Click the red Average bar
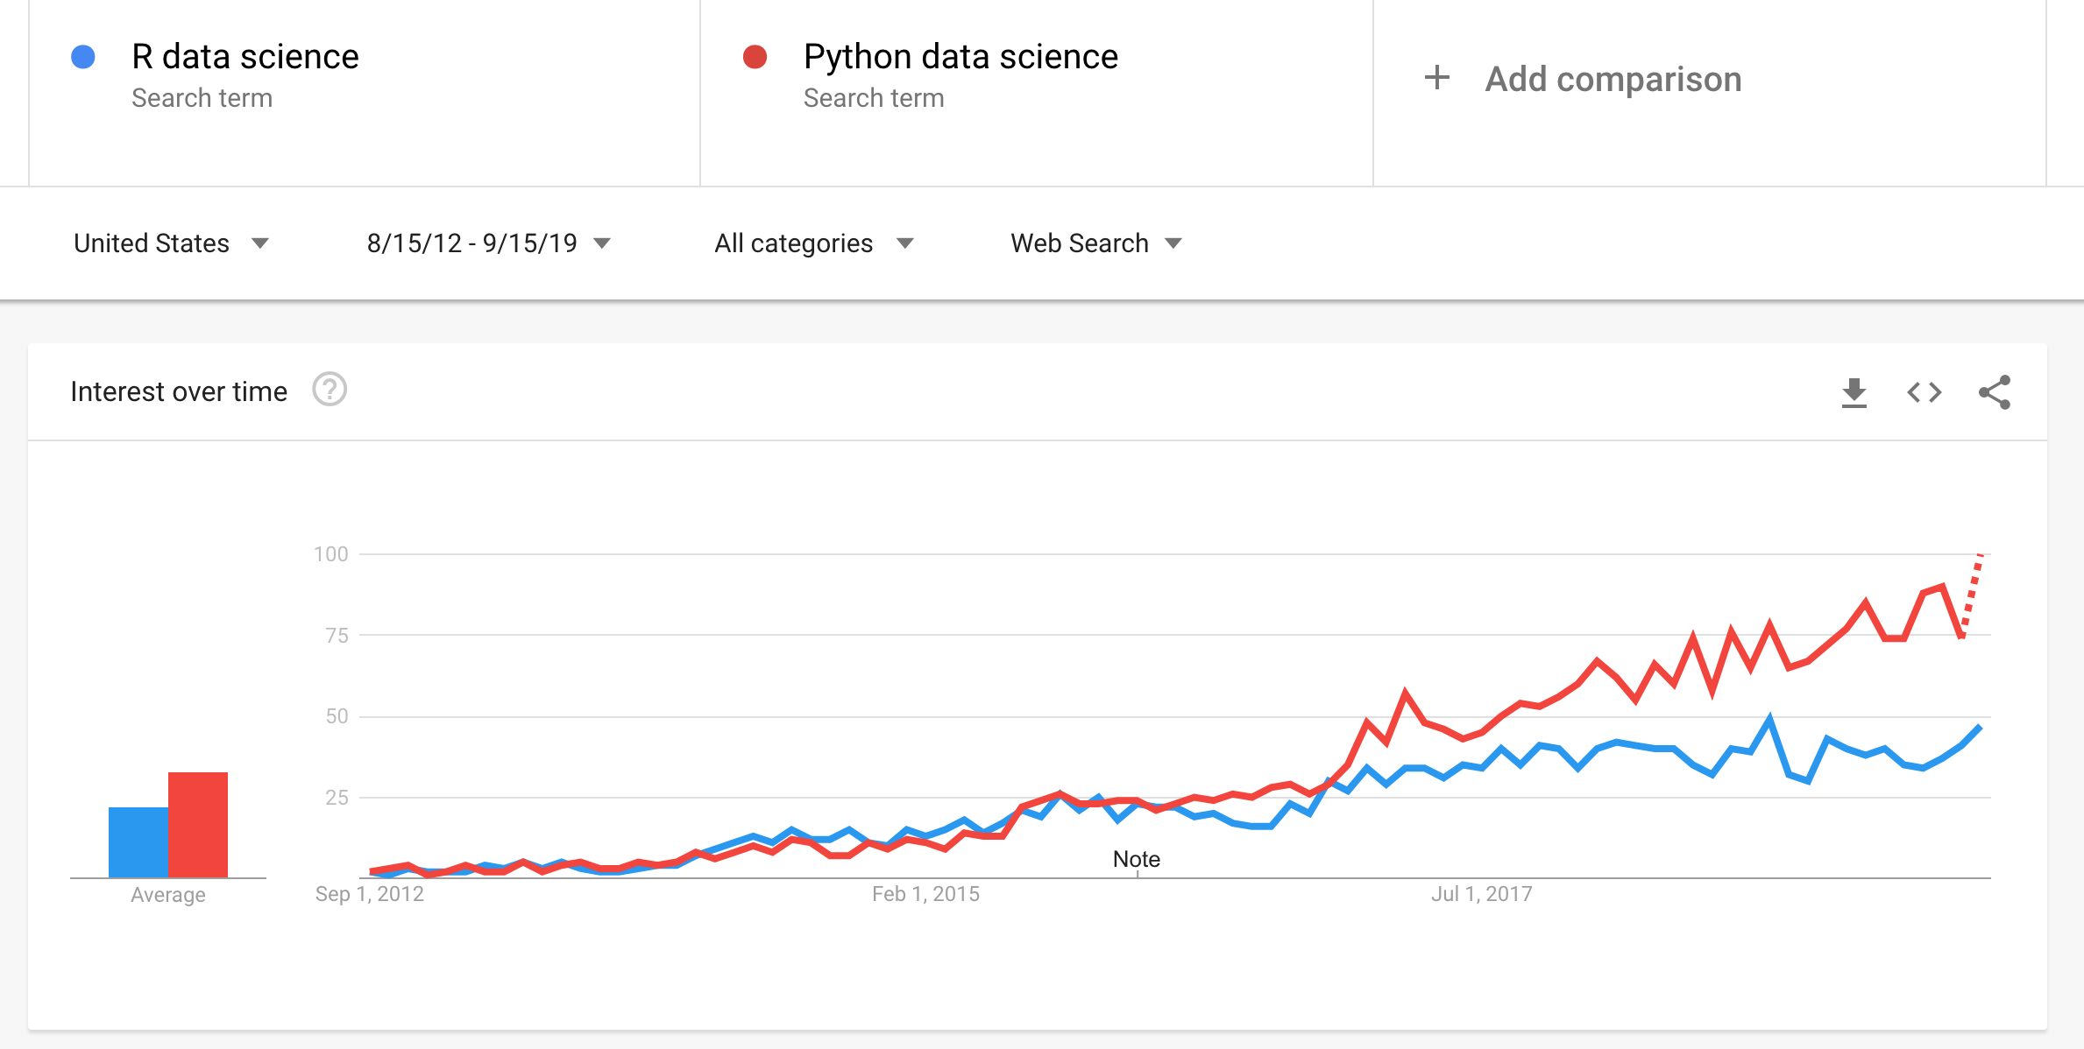This screenshot has height=1049, width=2084. click(x=198, y=824)
